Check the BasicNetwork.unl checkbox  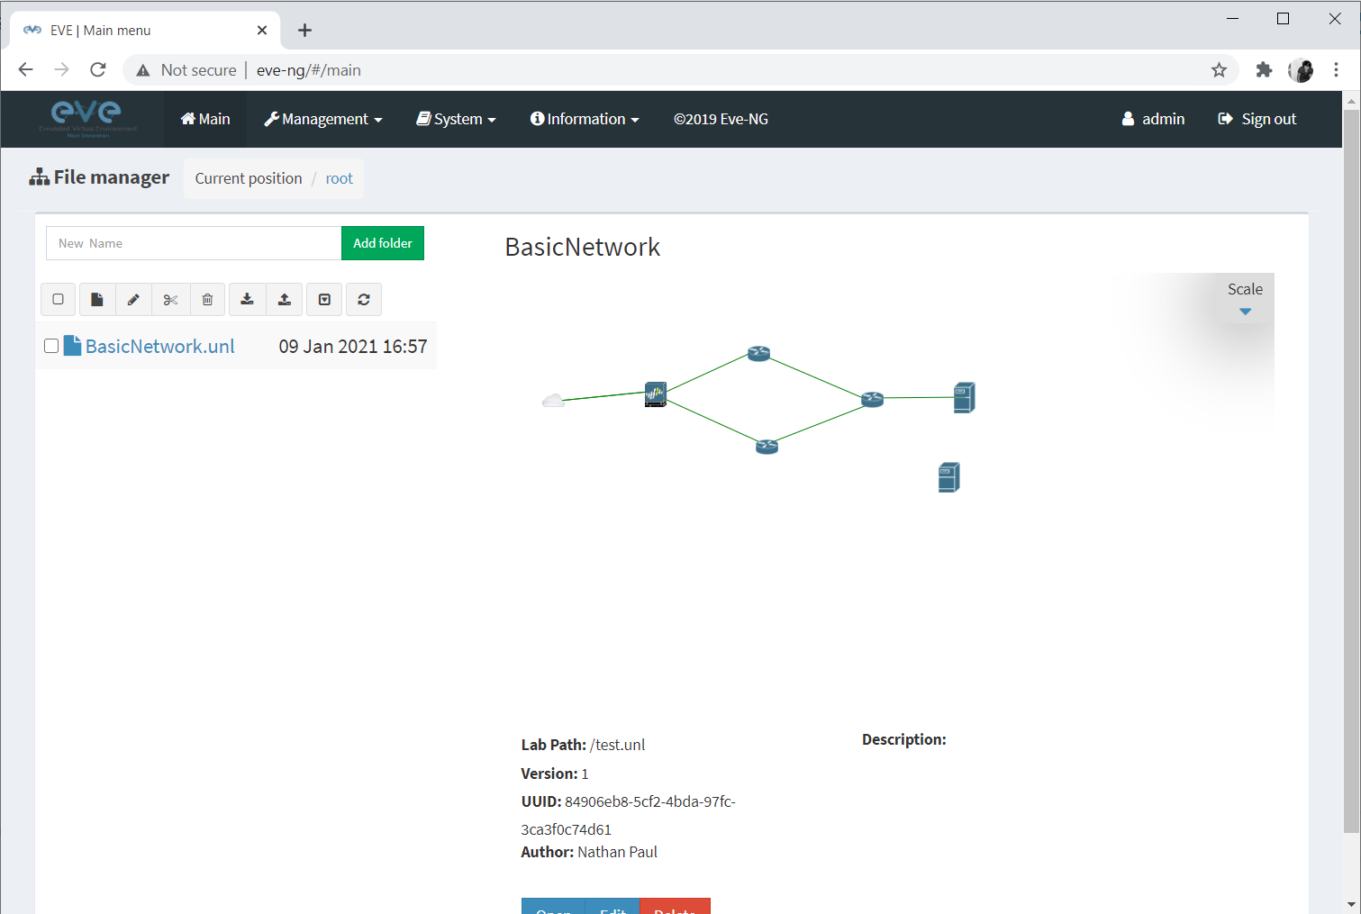click(50, 345)
